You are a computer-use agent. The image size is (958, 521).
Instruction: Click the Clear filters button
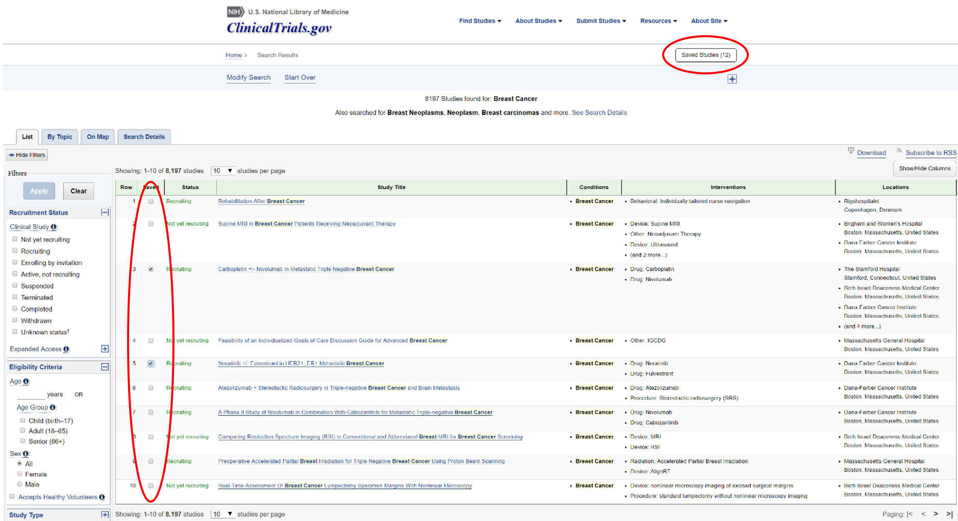pyautogui.click(x=79, y=191)
